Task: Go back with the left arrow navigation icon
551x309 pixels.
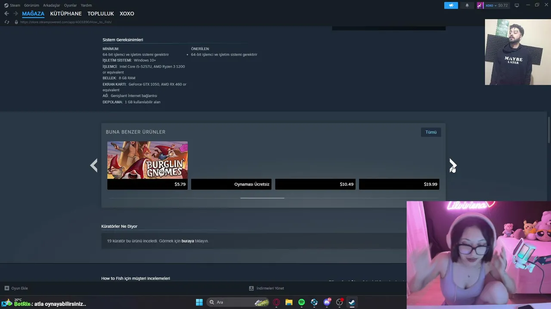Action: tap(6, 14)
